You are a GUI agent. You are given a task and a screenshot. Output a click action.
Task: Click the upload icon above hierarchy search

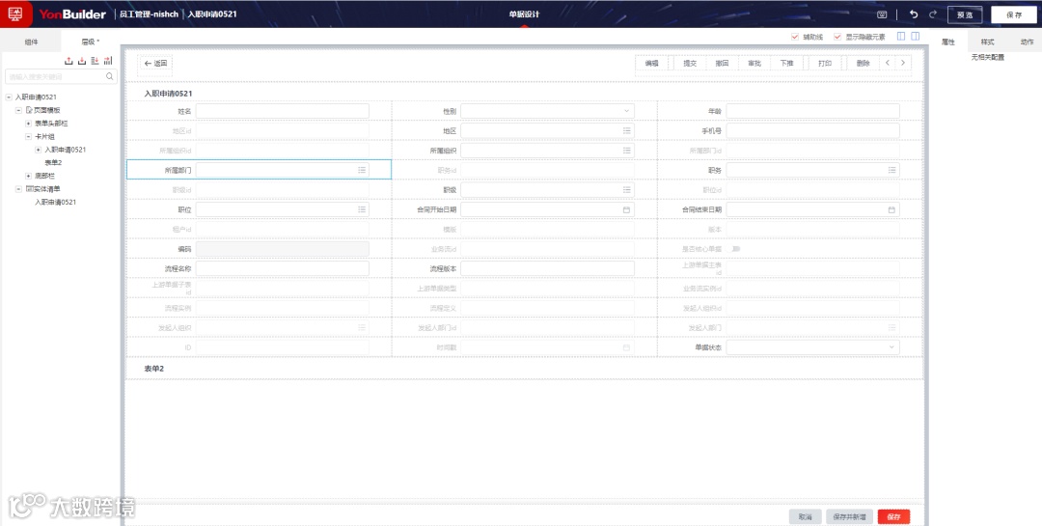69,61
